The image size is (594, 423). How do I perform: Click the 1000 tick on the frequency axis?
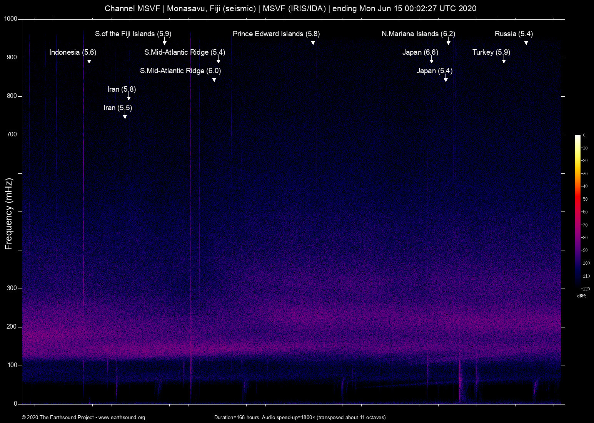11,19
